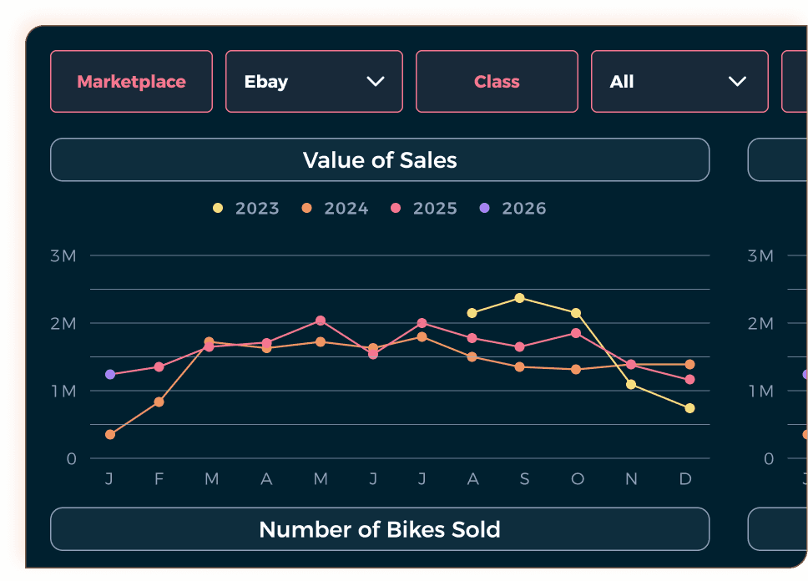The height and width of the screenshot is (581, 808).
Task: Click the Class filter label
Action: (497, 81)
